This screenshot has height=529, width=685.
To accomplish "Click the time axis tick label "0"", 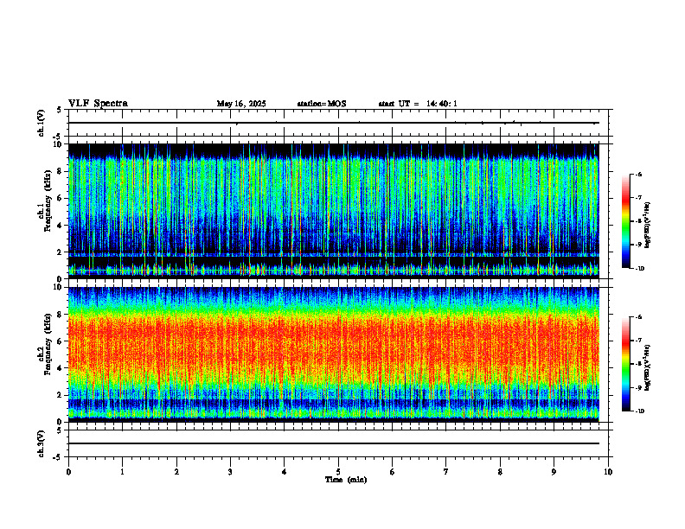I will 68,472.
